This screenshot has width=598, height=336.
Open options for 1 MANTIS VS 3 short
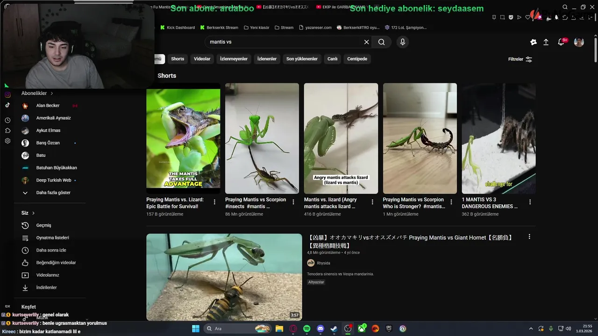coord(530,202)
